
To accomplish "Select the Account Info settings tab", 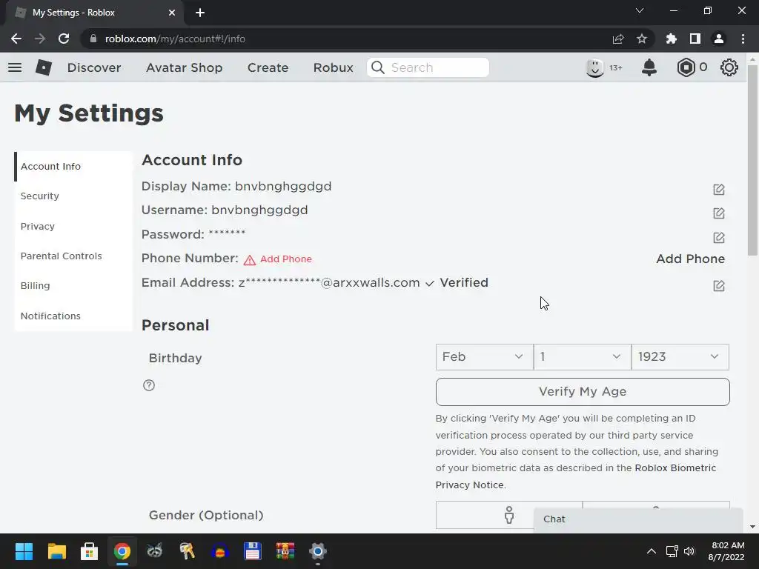I will coord(73,167).
